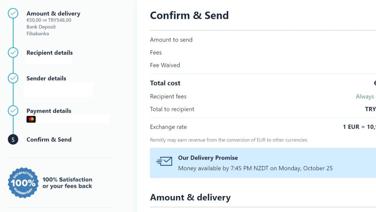Click the Our Delivery Promise heading
The height and width of the screenshot is (212, 376).
pos(208,158)
